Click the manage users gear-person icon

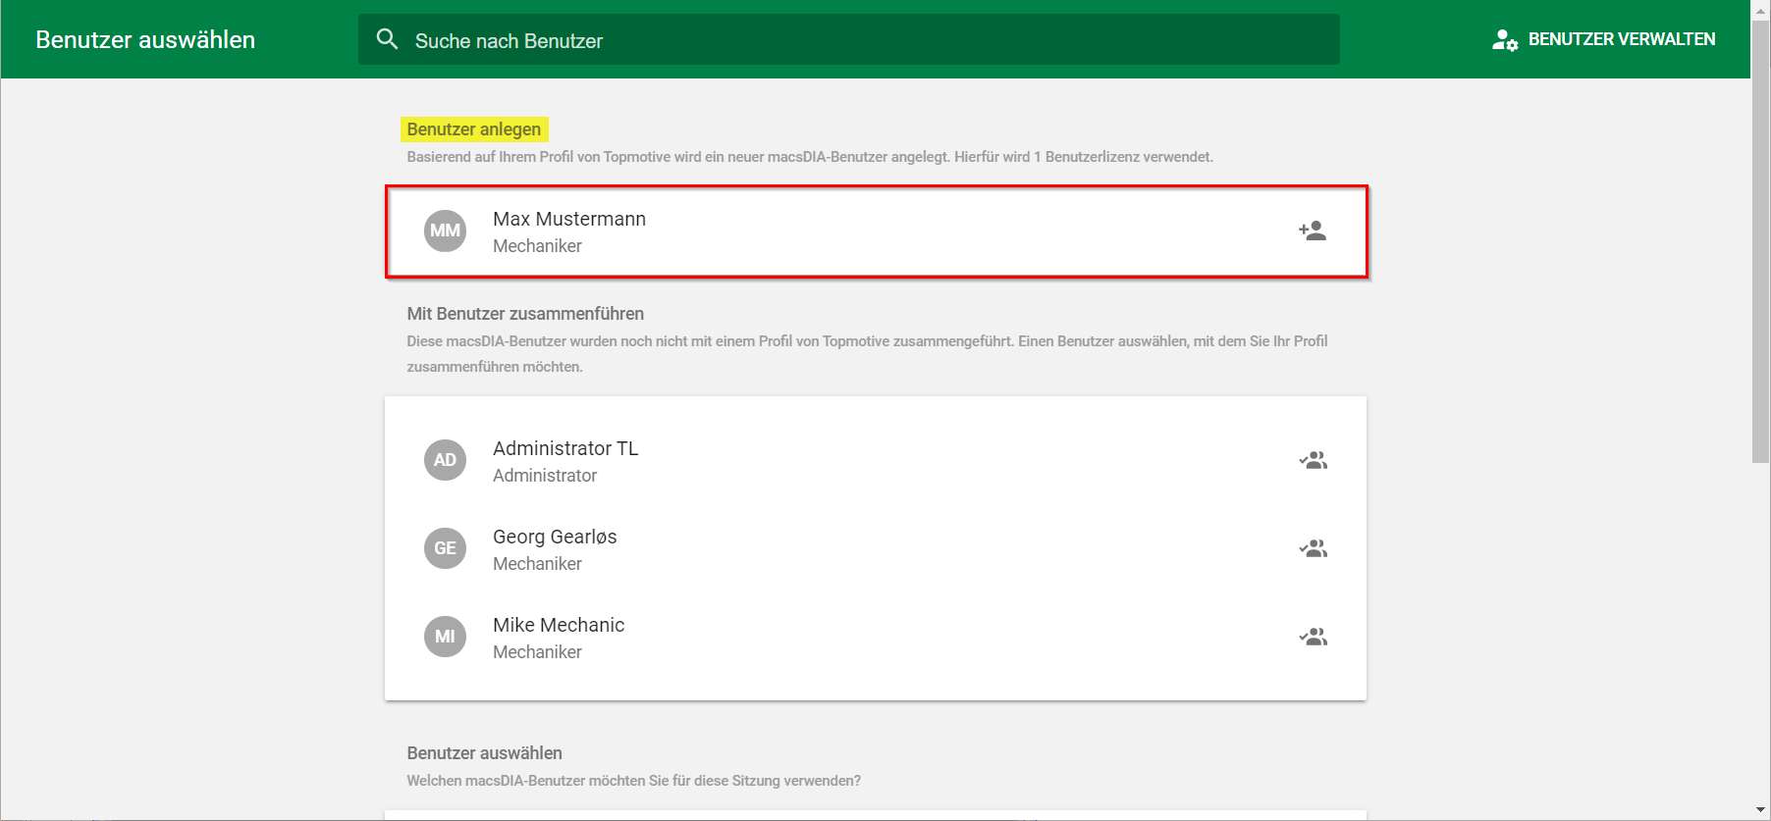coord(1505,39)
